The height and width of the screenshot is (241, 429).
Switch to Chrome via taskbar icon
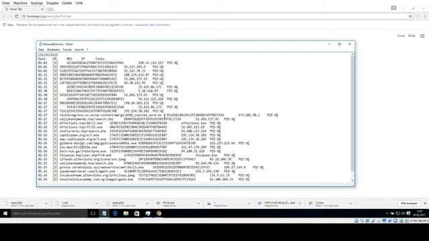tap(159, 214)
